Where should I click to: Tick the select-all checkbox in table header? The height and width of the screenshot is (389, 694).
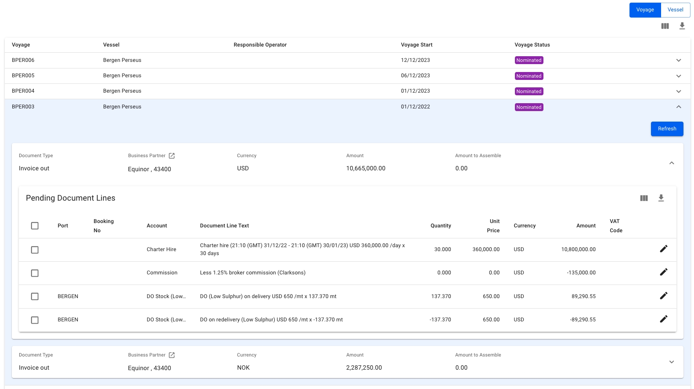click(x=35, y=226)
